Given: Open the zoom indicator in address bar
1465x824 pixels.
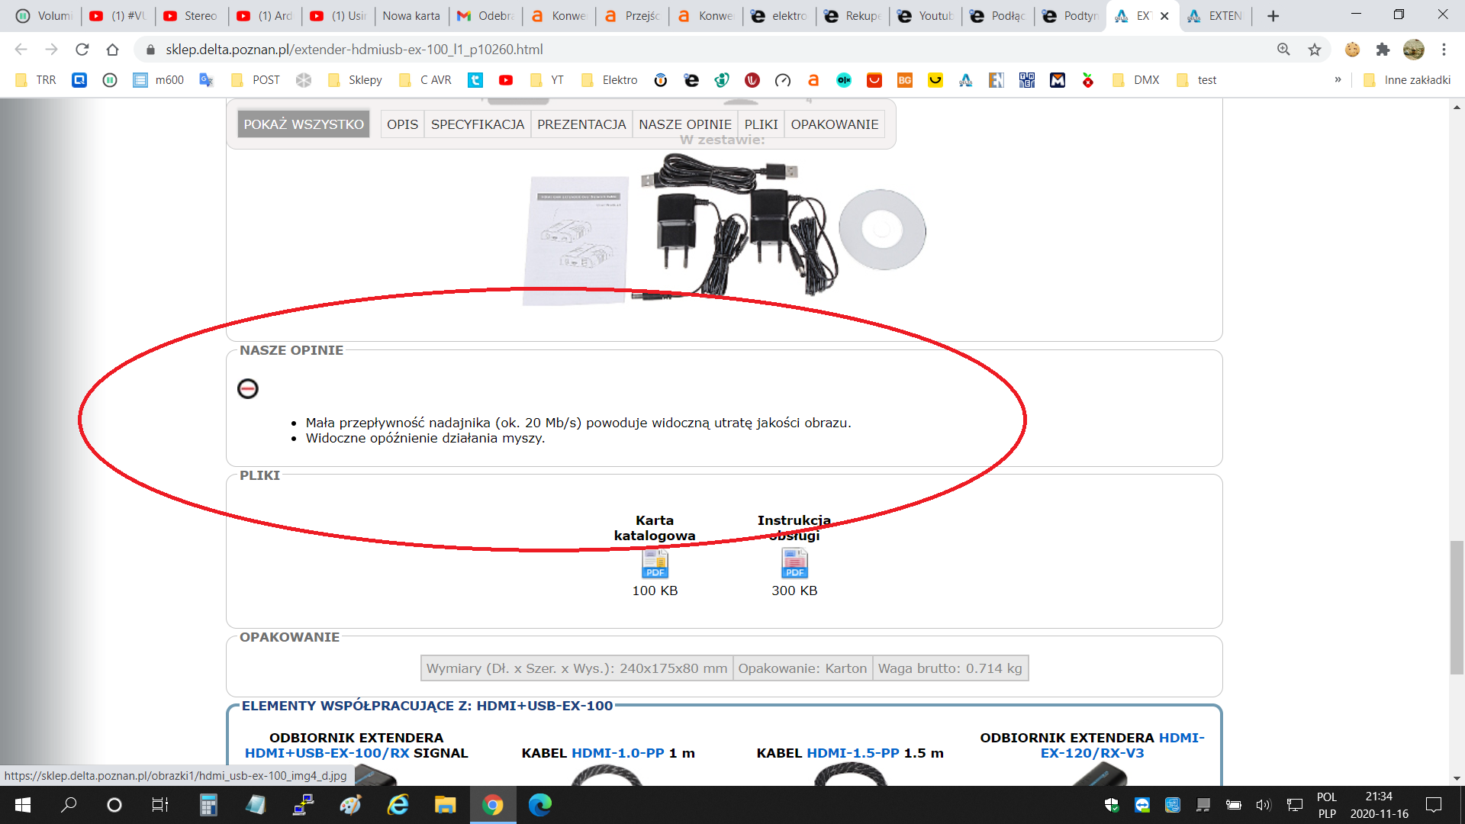Looking at the screenshot, I should (1283, 50).
